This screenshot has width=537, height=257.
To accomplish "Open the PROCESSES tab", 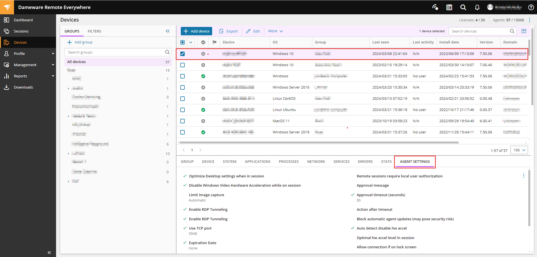I will [288, 162].
